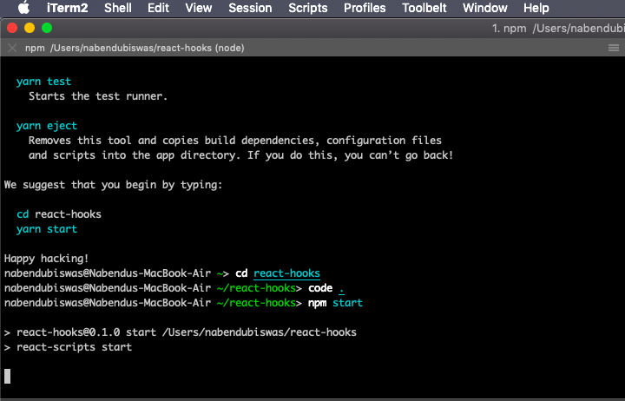The image size is (625, 401).
Task: Click 'Starts the test runner.' text
Action: point(98,96)
